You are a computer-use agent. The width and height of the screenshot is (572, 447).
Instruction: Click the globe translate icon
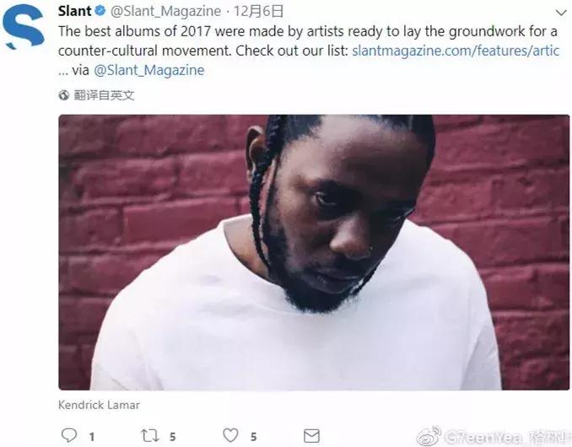63,95
